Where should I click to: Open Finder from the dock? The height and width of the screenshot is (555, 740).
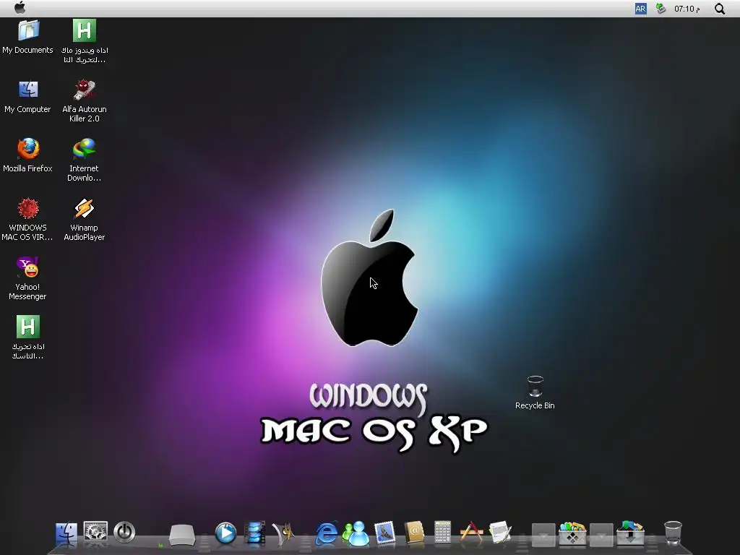point(66,534)
